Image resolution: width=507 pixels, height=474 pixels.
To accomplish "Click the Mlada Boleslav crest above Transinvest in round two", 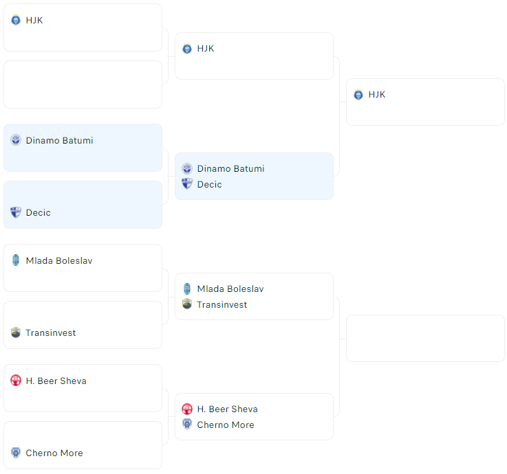I will [187, 289].
